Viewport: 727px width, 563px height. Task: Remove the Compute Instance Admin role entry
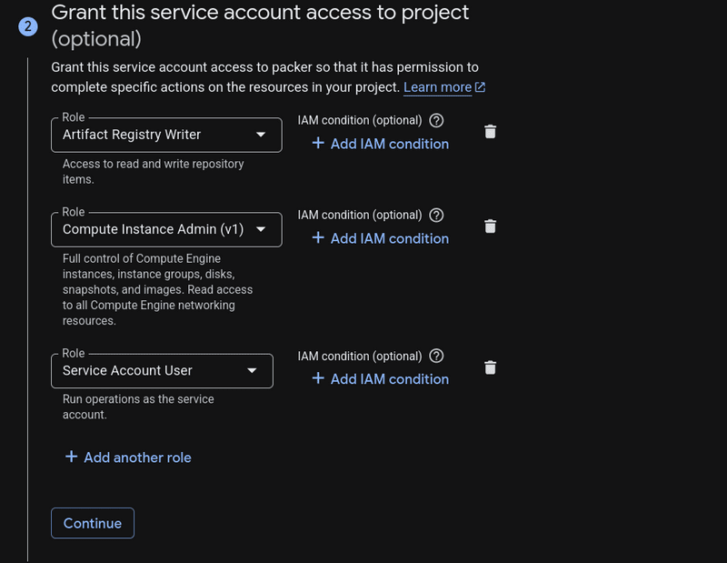[490, 226]
